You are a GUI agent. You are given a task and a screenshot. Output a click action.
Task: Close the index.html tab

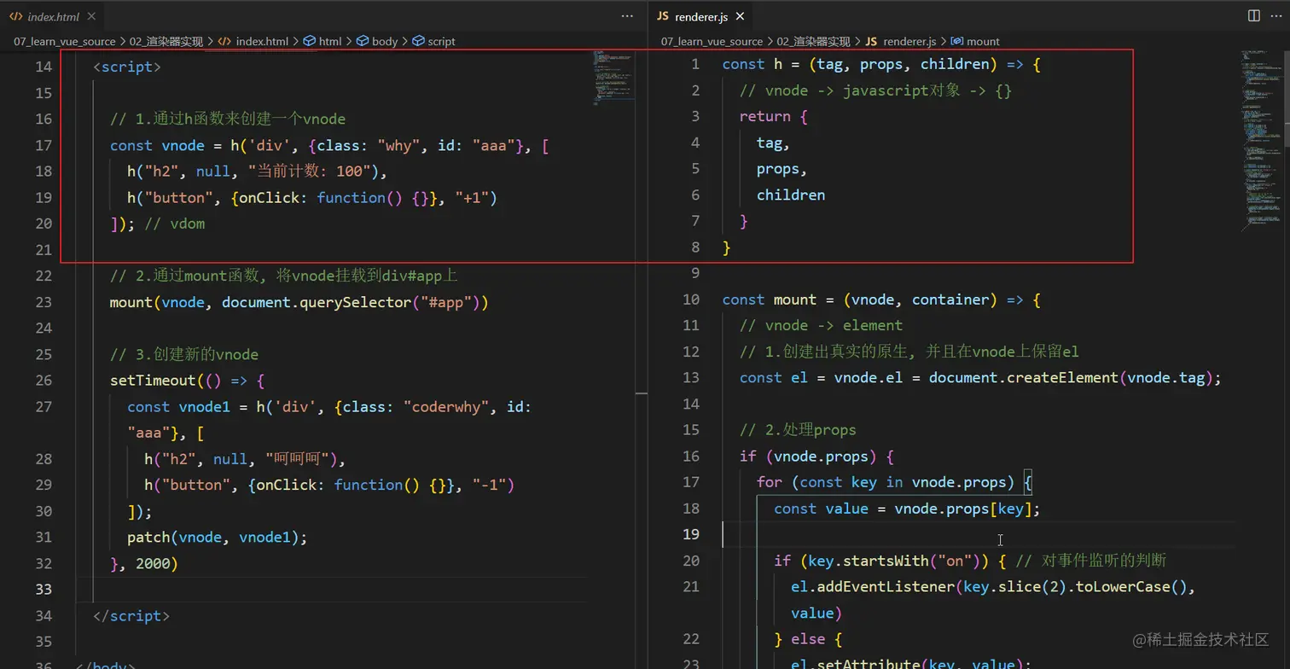(x=91, y=16)
